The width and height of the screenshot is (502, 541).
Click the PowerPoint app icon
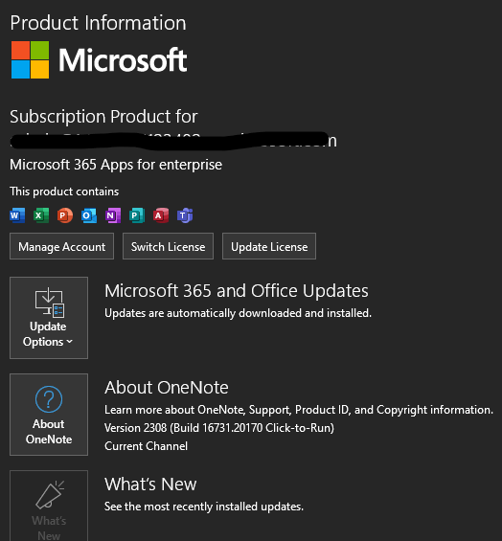65,215
